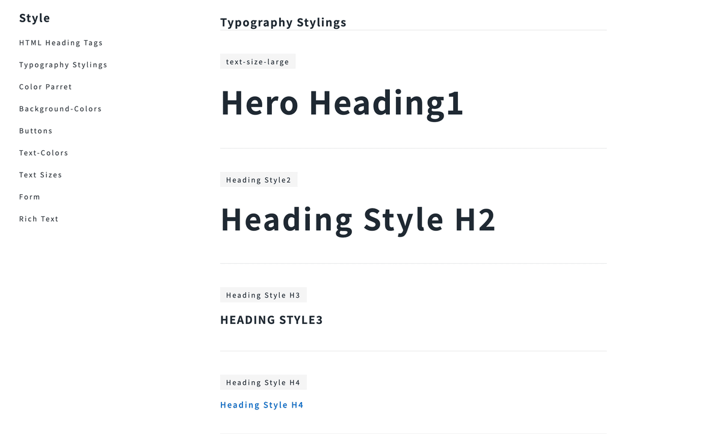Click the text-size-large label tag
Image resolution: width=722 pixels, height=434 pixels.
pyautogui.click(x=258, y=62)
